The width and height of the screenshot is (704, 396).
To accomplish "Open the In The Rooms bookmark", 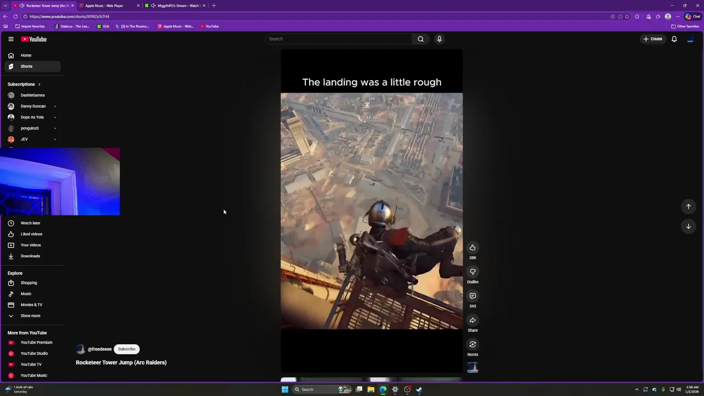I will [x=133, y=26].
